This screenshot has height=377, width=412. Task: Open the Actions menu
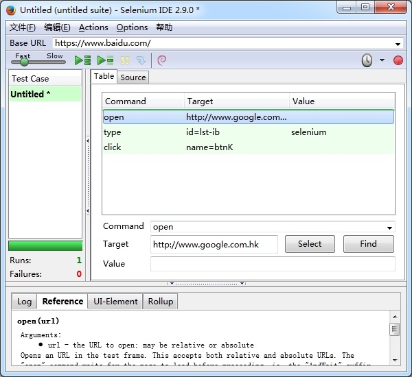[93, 27]
